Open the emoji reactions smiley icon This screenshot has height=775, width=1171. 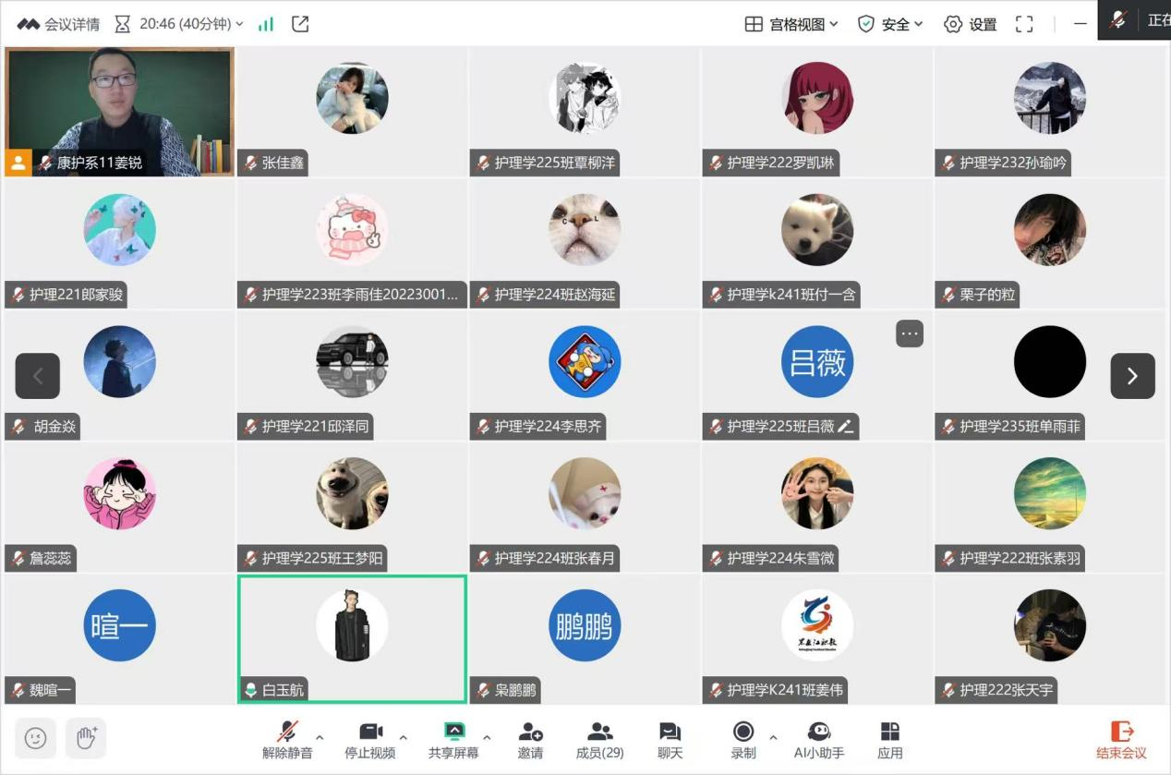click(x=36, y=738)
